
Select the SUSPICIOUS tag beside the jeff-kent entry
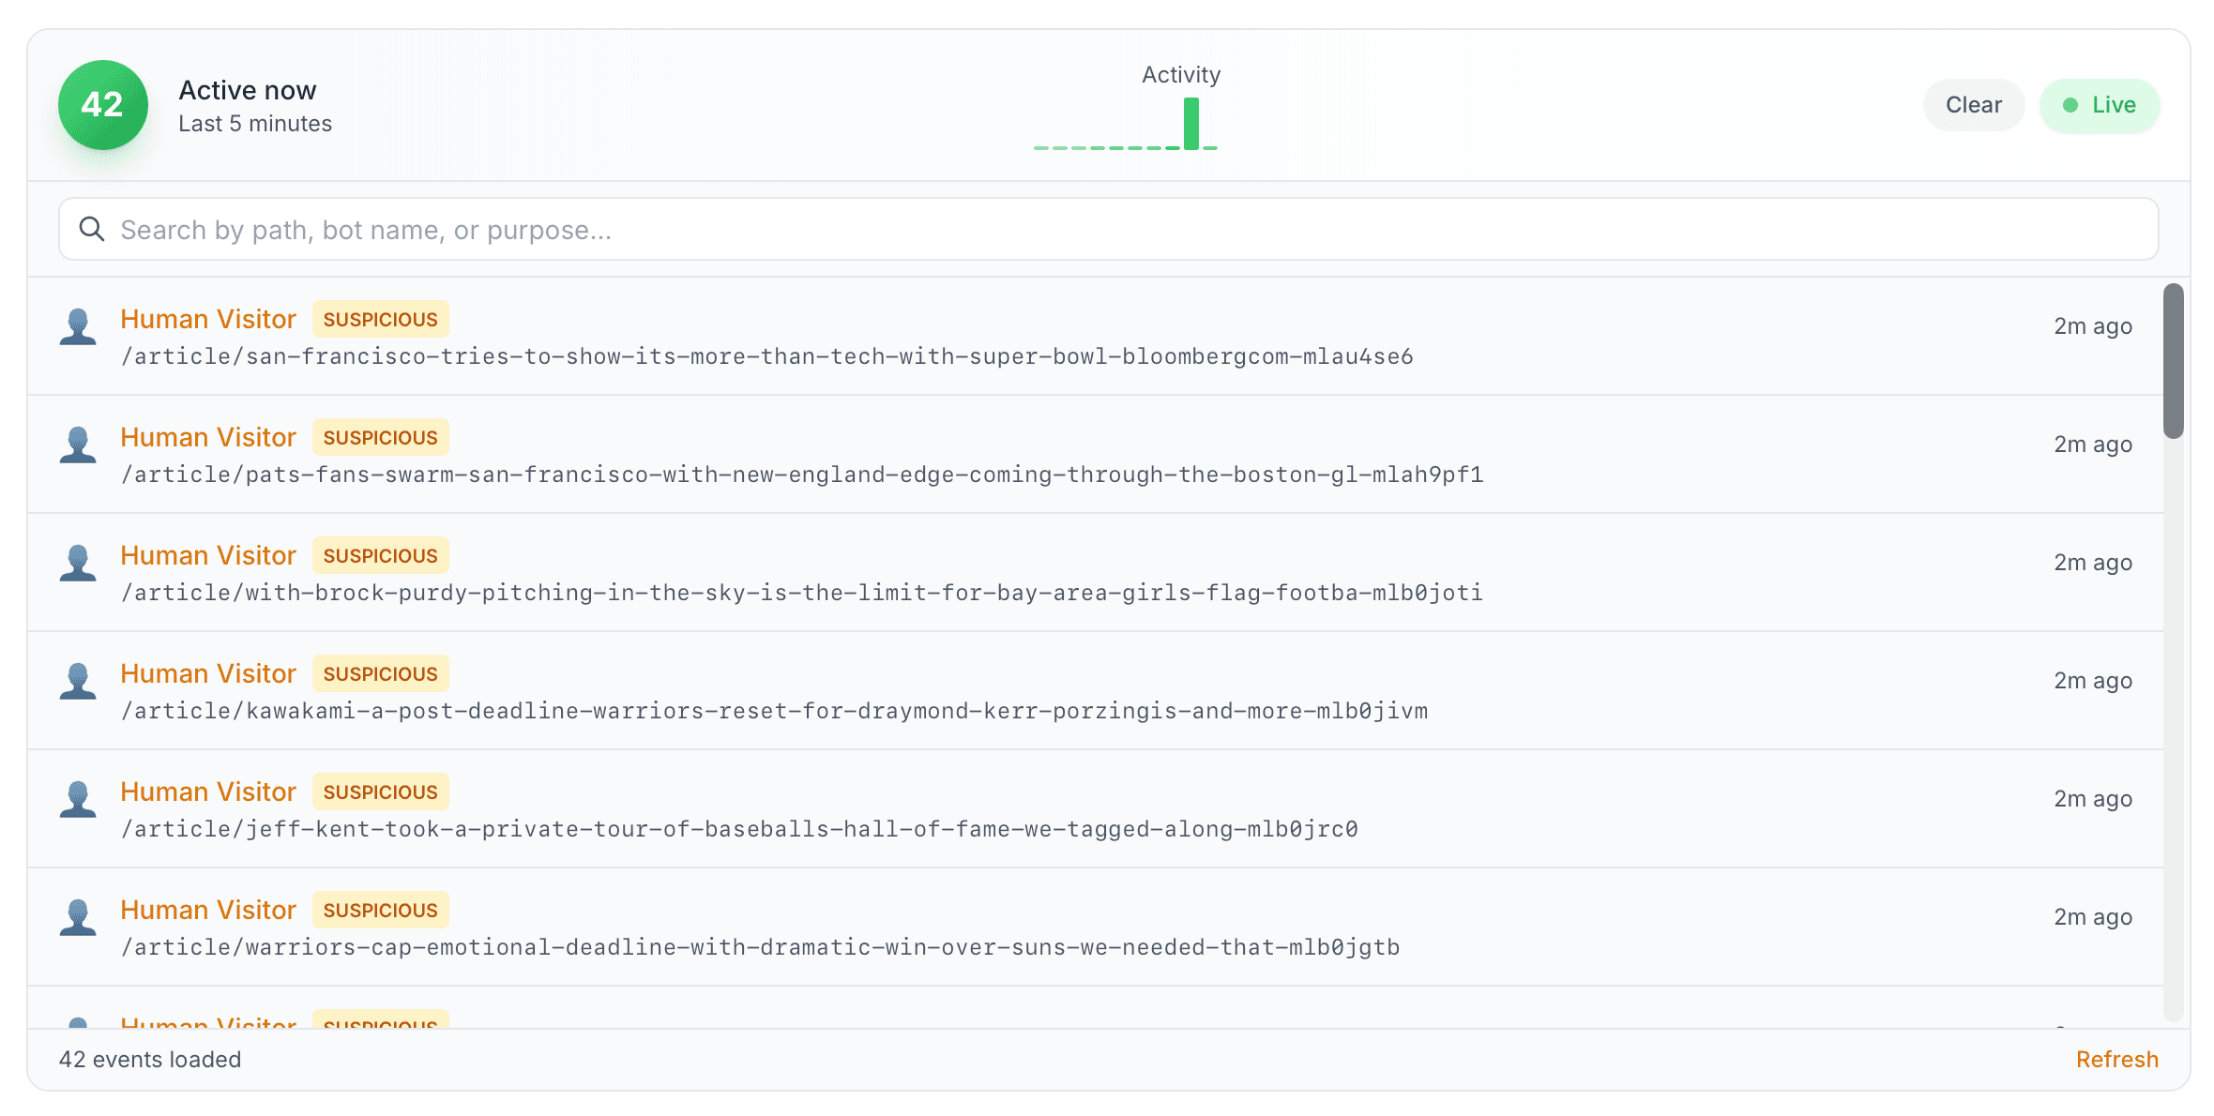[380, 791]
